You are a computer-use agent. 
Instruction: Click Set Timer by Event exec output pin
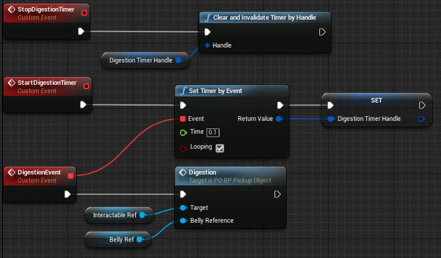(280, 105)
